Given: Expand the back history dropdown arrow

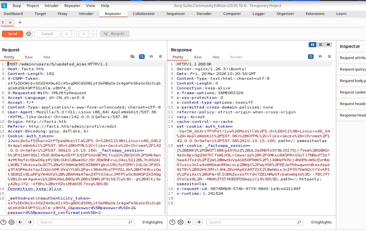Looking at the screenshot, I should tap(74, 34).
